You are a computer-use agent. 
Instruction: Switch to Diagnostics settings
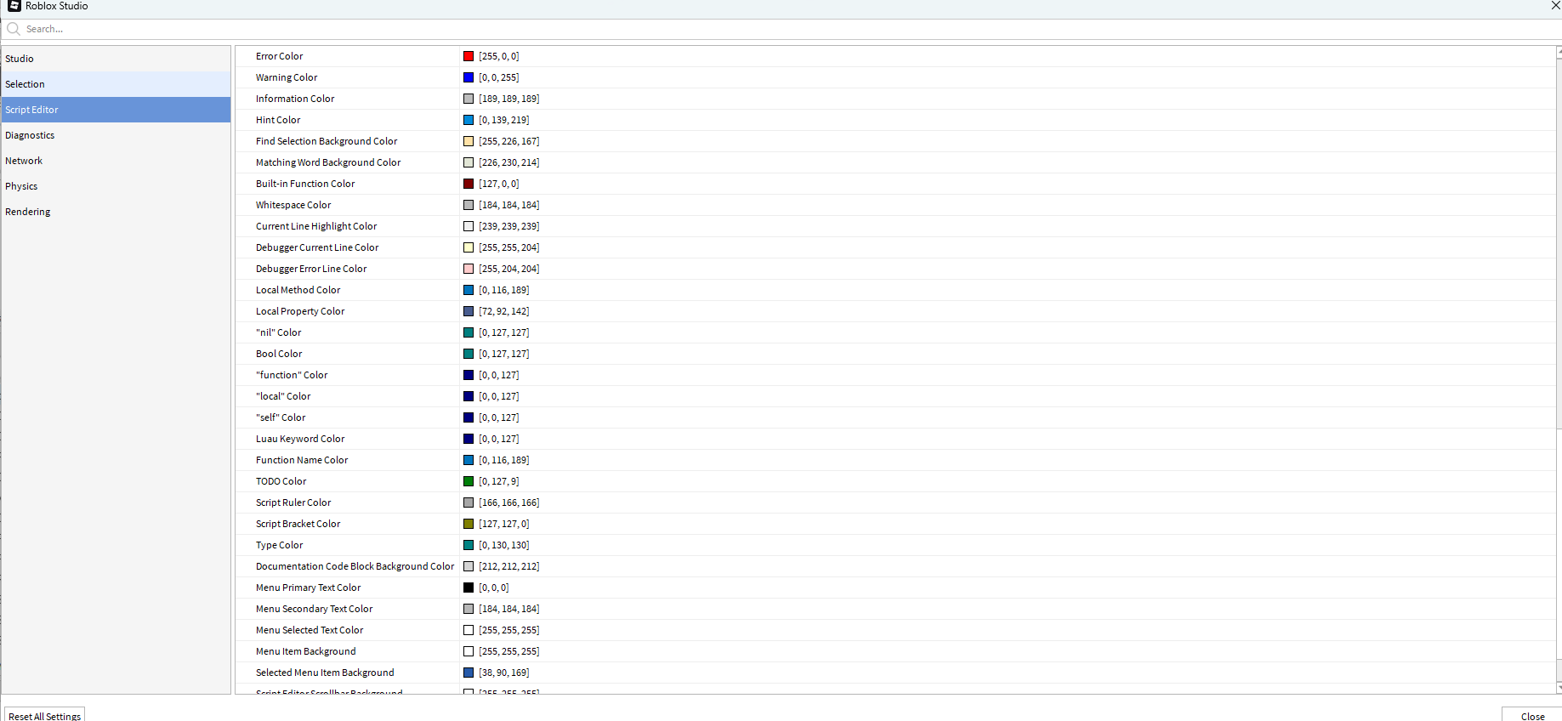[116, 135]
